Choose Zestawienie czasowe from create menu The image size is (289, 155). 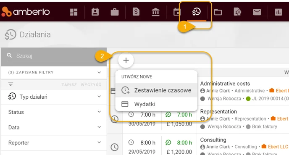tap(156, 90)
